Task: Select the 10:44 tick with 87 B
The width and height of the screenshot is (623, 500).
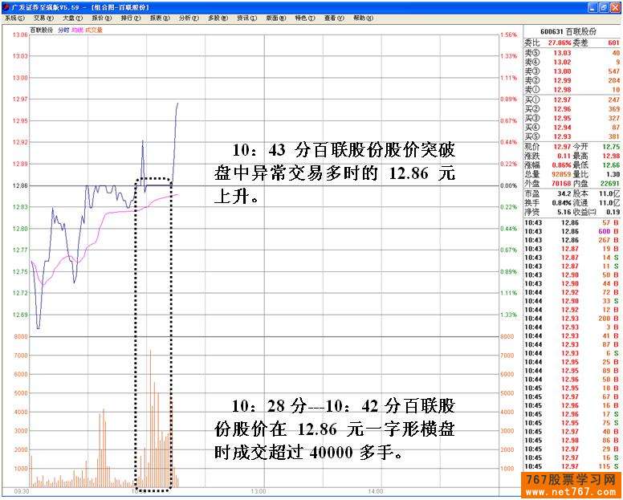Action: click(572, 344)
